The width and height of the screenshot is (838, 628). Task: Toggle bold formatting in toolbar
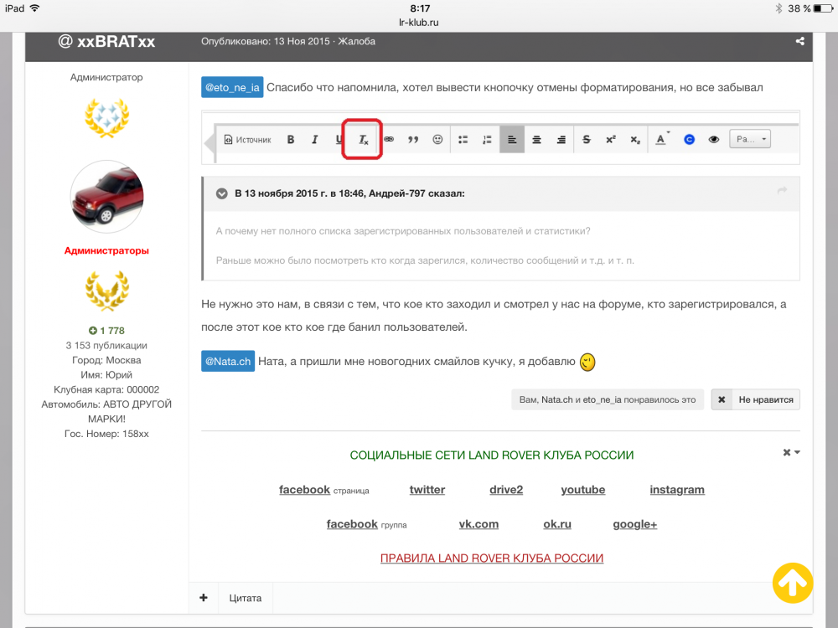(291, 140)
